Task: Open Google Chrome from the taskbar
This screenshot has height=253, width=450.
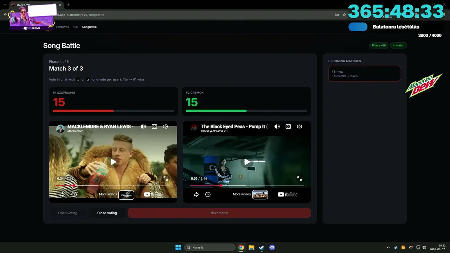Action: [x=241, y=247]
